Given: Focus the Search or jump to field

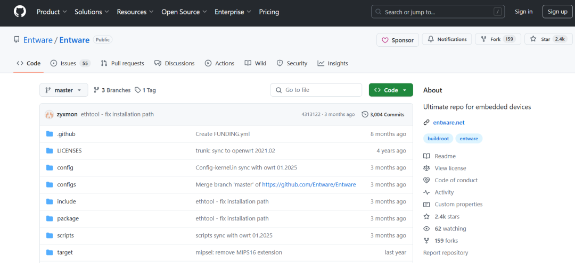Looking at the screenshot, I should [438, 12].
